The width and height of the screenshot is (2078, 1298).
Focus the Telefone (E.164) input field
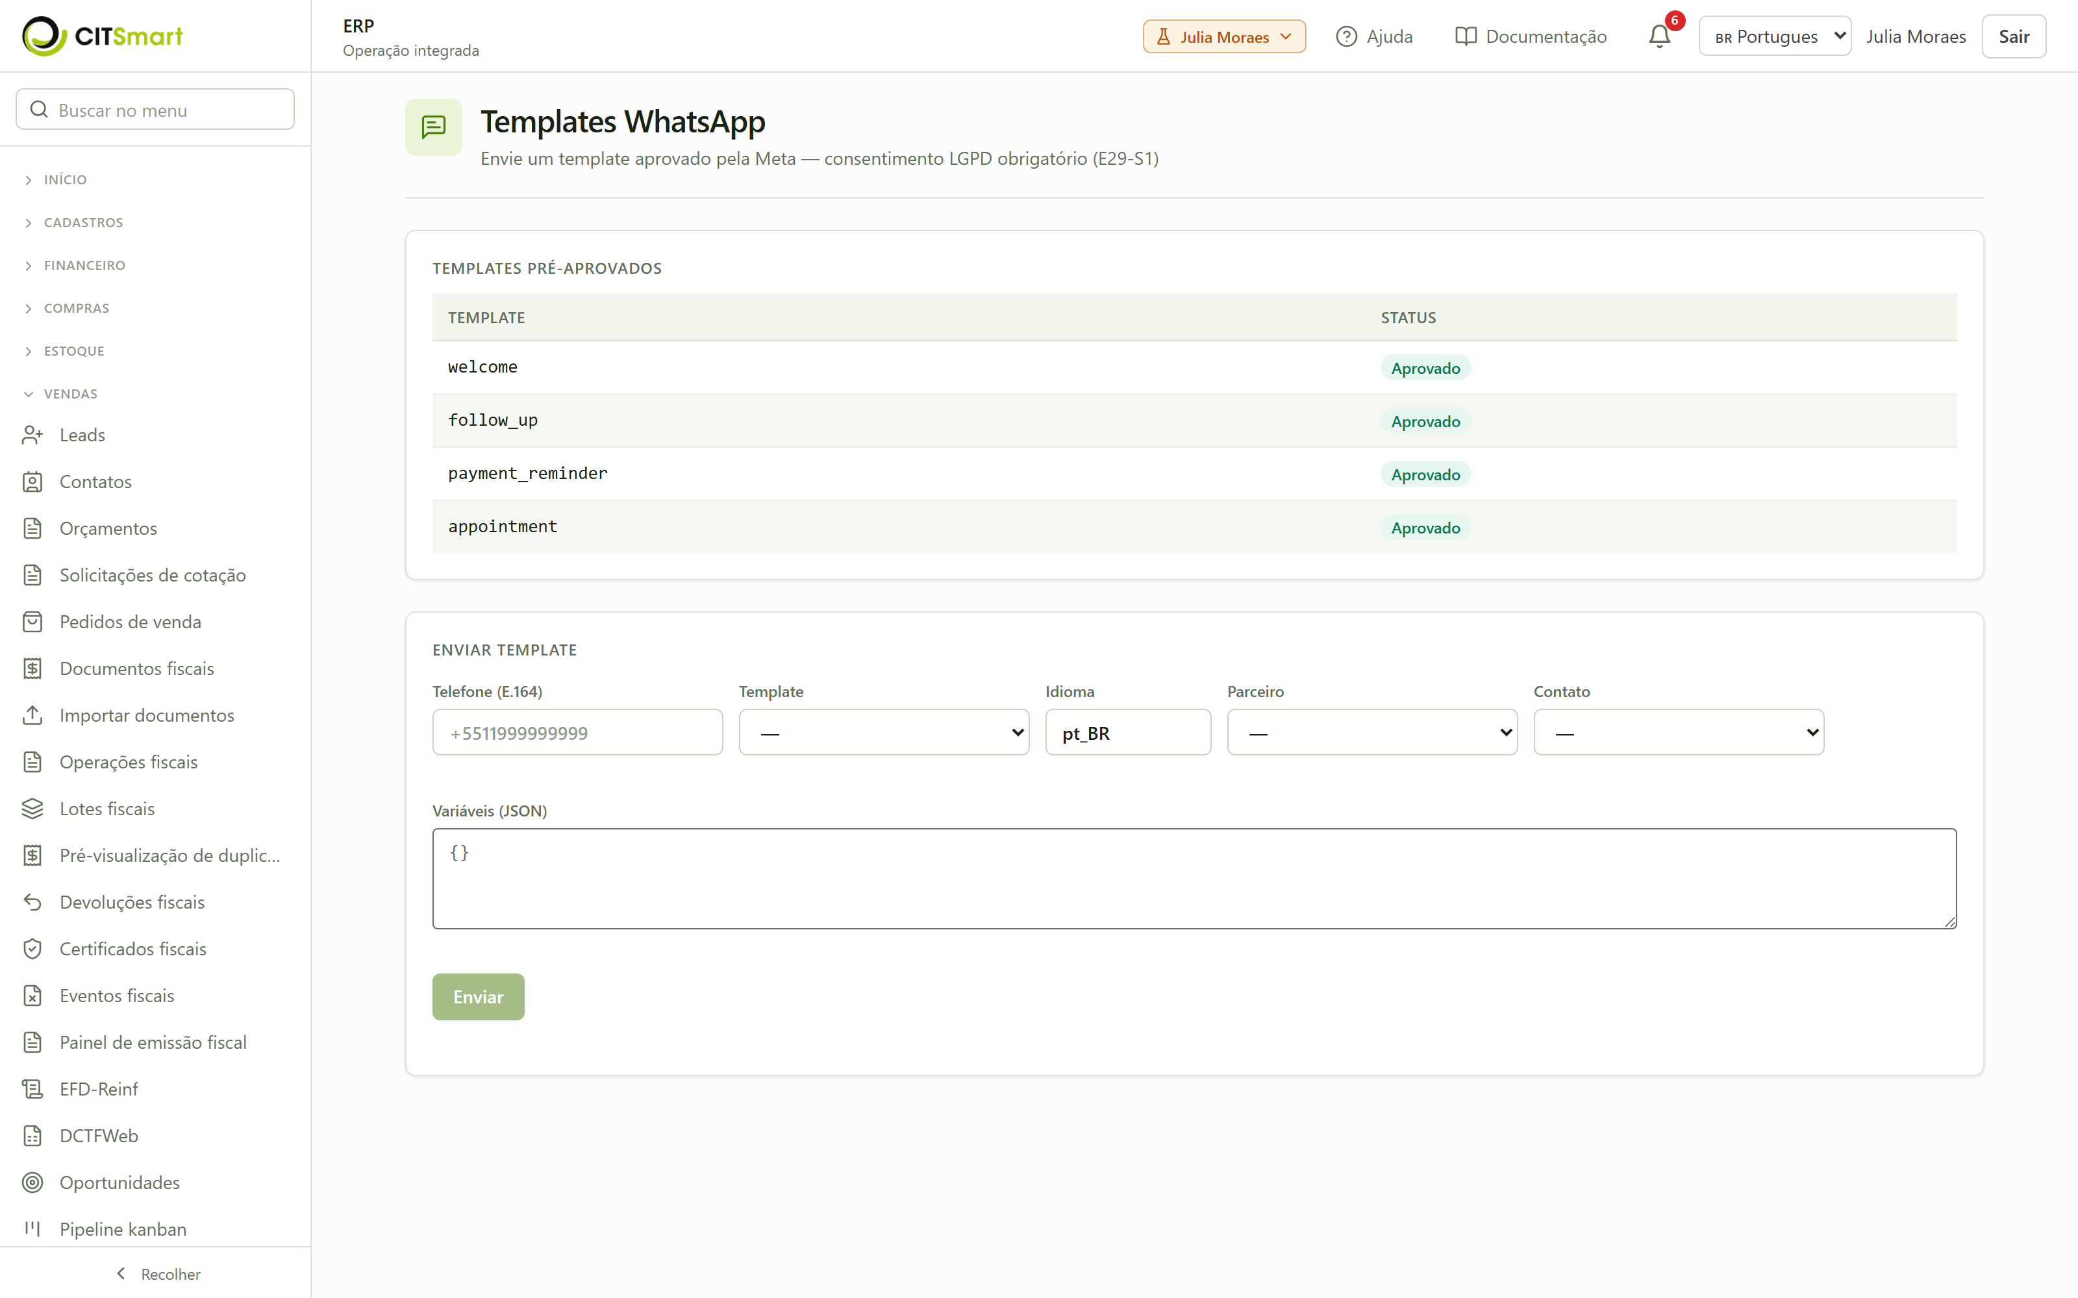pos(578,732)
